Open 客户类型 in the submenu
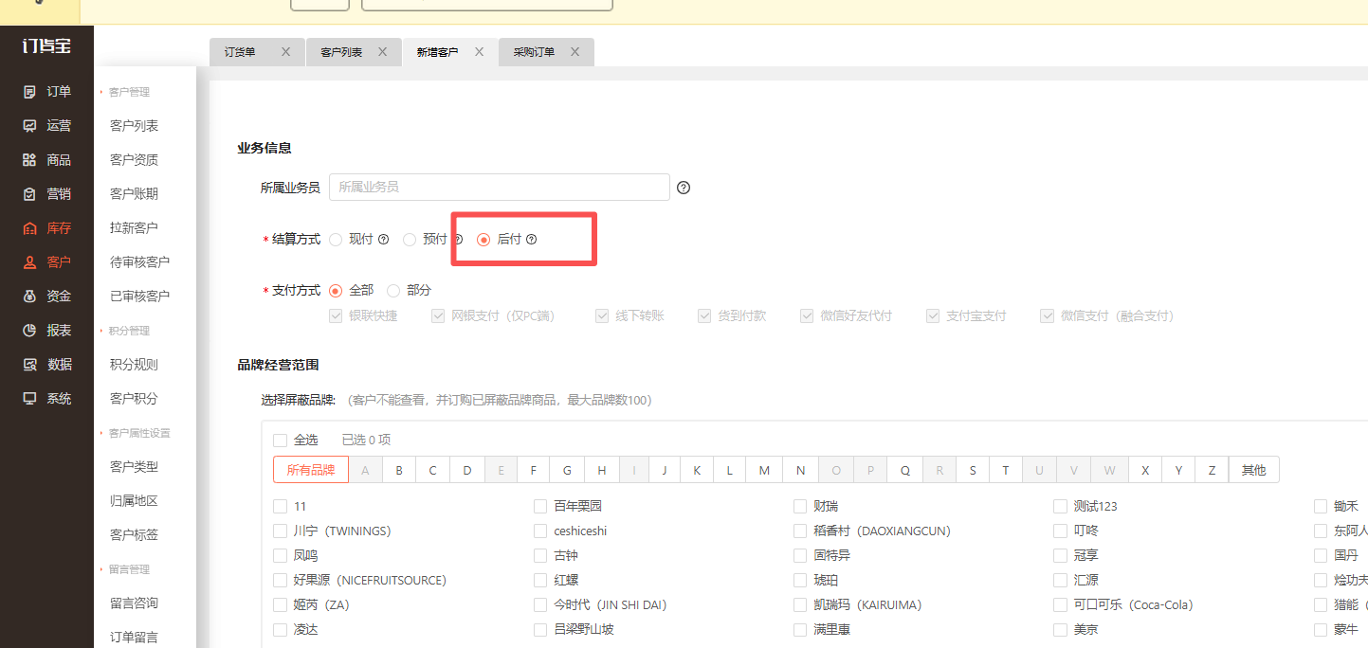1368x648 pixels. (134, 467)
